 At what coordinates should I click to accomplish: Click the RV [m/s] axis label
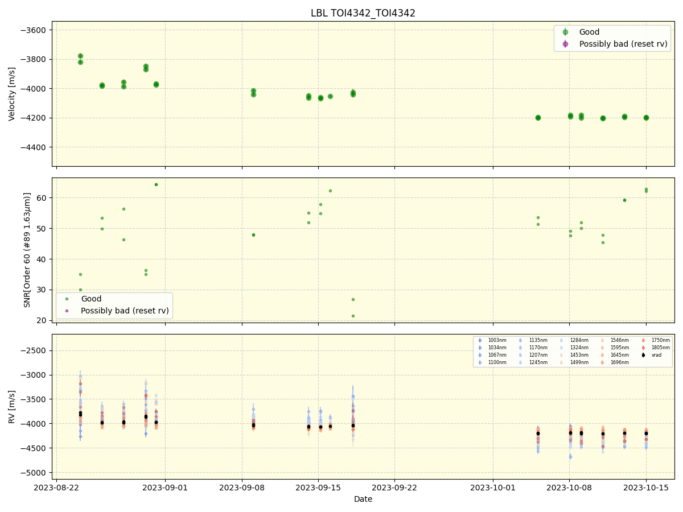tap(12, 406)
